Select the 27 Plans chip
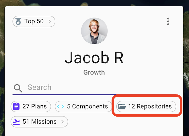Viewport: 189px width, 136px height. [x=31, y=106]
